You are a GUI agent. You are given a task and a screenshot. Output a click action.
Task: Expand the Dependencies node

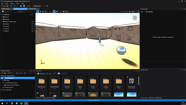coord(3,87)
